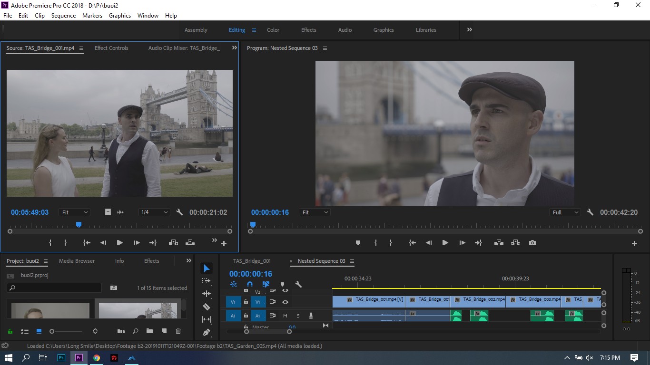Open Program monitor button editor plus

coord(634,243)
